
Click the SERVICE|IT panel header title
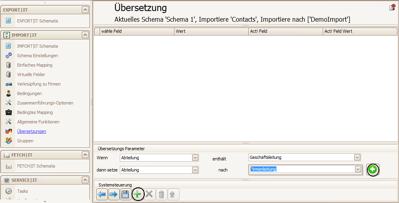click(x=24, y=180)
